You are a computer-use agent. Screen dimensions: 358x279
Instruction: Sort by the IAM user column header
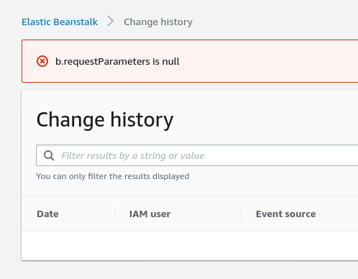150,214
